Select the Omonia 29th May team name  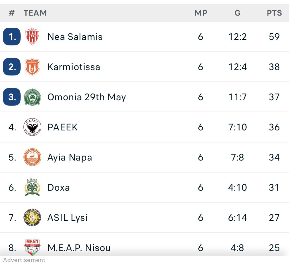pyautogui.click(x=86, y=97)
